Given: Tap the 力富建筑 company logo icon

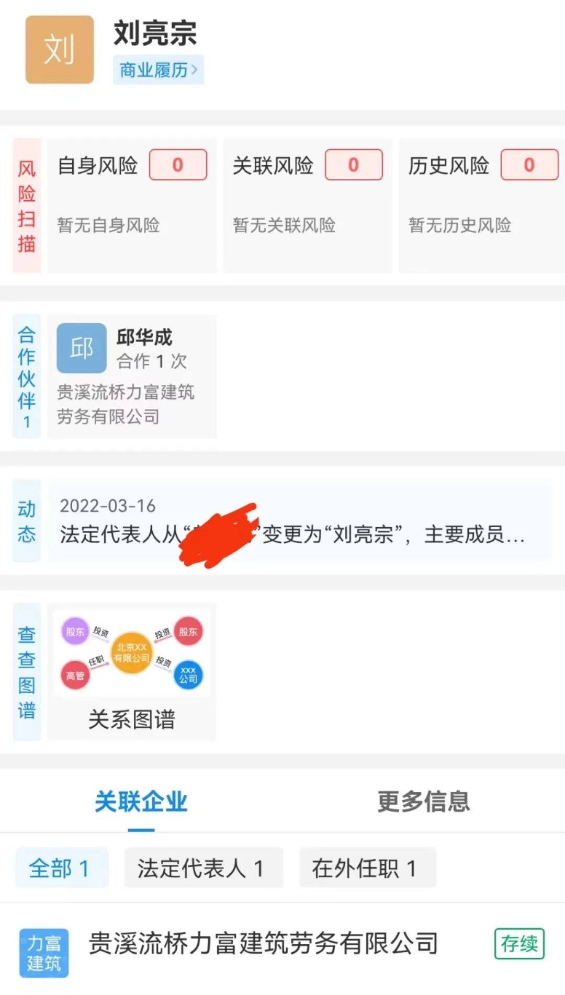Looking at the screenshot, I should 44,953.
